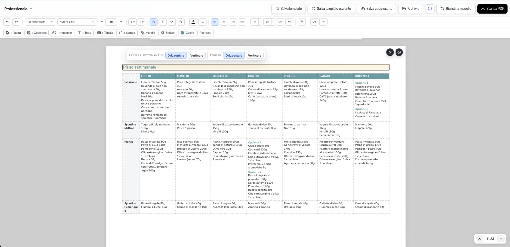Screen dimensions: 510x247
Task: Set weekly table to Verticale
Action: (196, 55)
